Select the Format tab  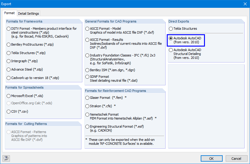(x=9, y=13)
